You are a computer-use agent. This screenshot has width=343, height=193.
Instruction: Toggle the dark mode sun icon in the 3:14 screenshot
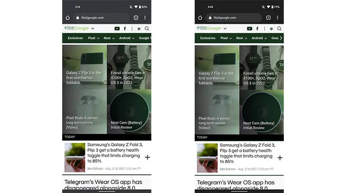pyautogui.click(x=139, y=29)
